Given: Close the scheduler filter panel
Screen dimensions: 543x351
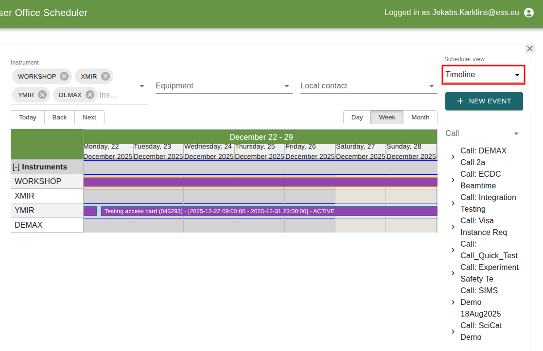Looking at the screenshot, I should (529, 49).
